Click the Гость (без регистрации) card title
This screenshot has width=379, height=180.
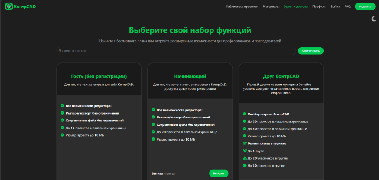[x=99, y=76]
